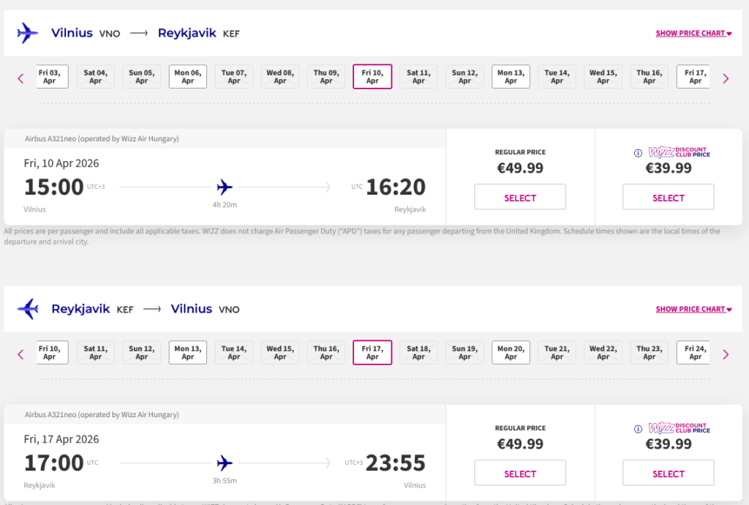This screenshot has height=505, width=749.
Task: Click the return flight airplane icon near Reykjavik
Action: pos(27,309)
